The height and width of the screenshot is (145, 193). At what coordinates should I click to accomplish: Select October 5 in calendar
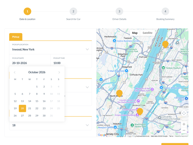(x=15, y=94)
